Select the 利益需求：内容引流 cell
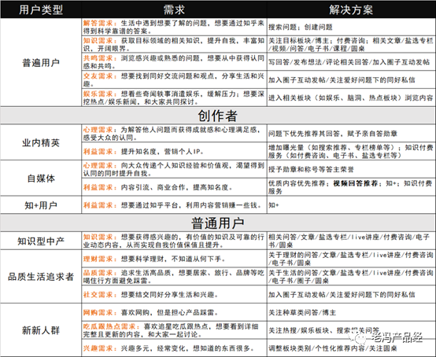The width and height of the screenshot is (436, 357). point(174,187)
